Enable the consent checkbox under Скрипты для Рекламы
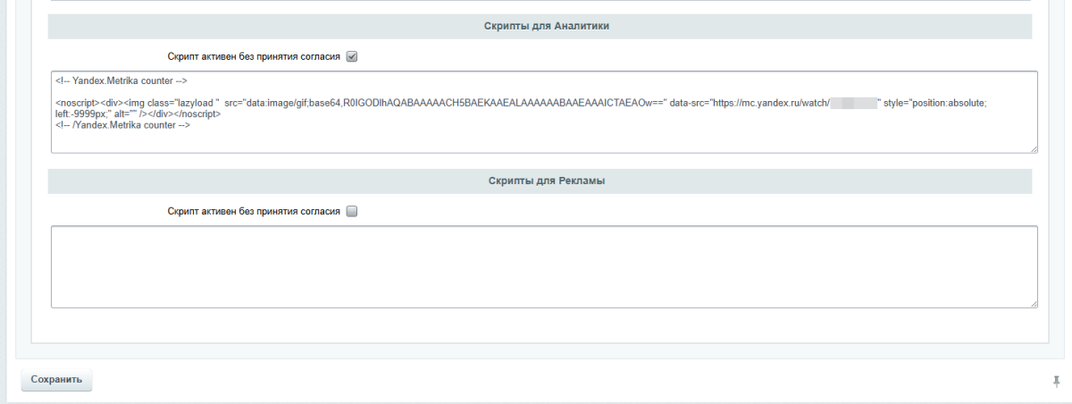 coord(351,212)
